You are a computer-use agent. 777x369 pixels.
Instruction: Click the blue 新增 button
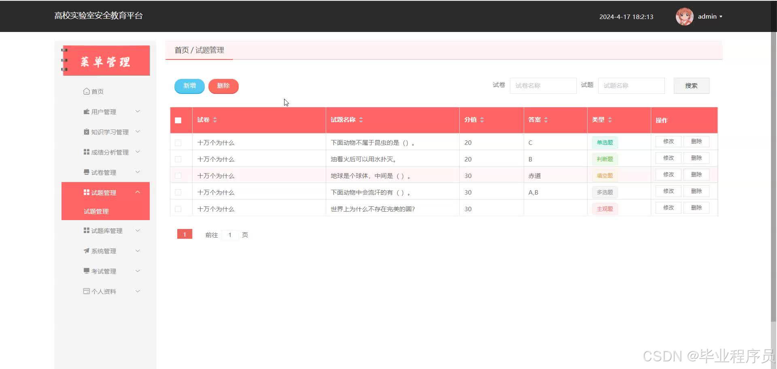189,86
